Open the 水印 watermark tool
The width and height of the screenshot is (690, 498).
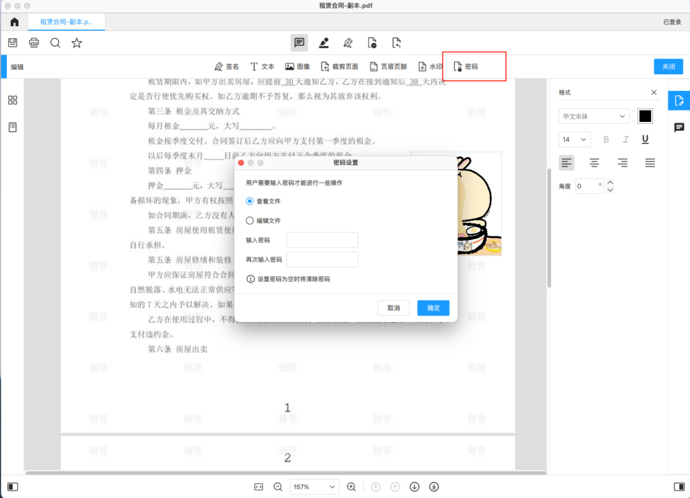431,67
